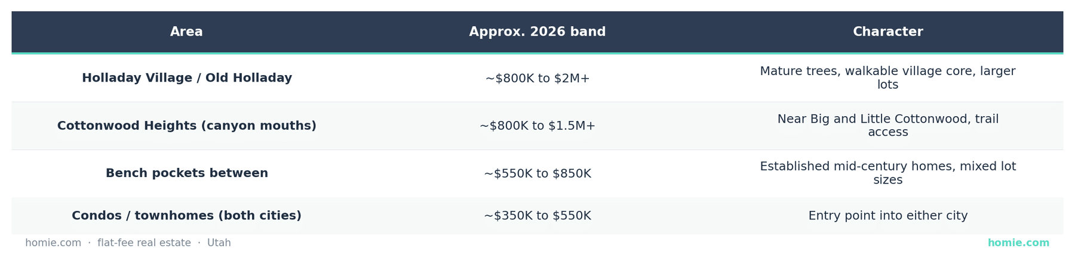Click the Approx. 2026 band column header
This screenshot has height=277, width=1075.
click(x=537, y=32)
